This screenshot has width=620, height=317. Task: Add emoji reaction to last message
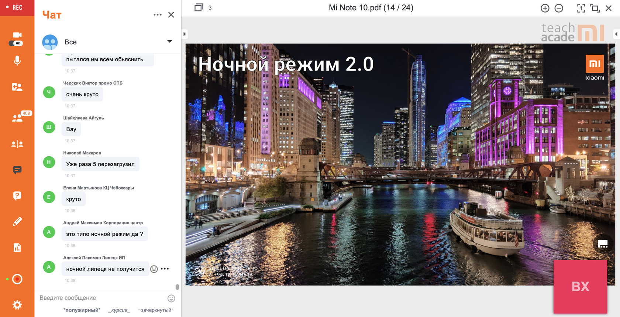(154, 269)
